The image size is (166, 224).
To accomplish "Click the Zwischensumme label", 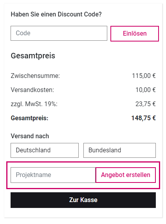I will [x=35, y=76].
